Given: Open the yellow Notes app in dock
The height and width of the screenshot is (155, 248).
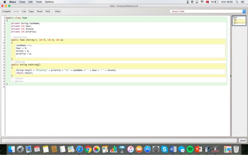Looking at the screenshot, I should pos(46,149).
